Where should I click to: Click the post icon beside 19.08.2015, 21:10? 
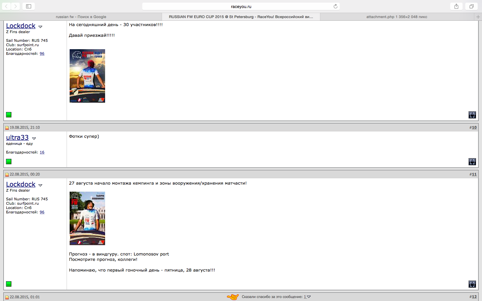(x=7, y=128)
